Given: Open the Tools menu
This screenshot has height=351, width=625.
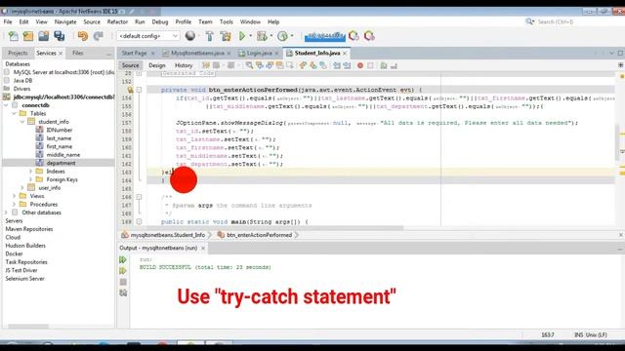Looking at the screenshot, I should click(x=226, y=21).
